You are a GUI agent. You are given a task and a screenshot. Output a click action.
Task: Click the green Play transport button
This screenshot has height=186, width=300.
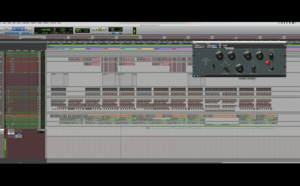[x=100, y=30]
